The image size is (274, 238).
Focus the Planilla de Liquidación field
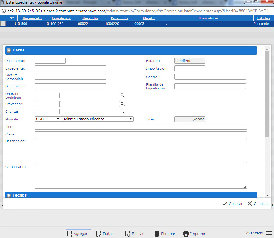click(x=210, y=86)
